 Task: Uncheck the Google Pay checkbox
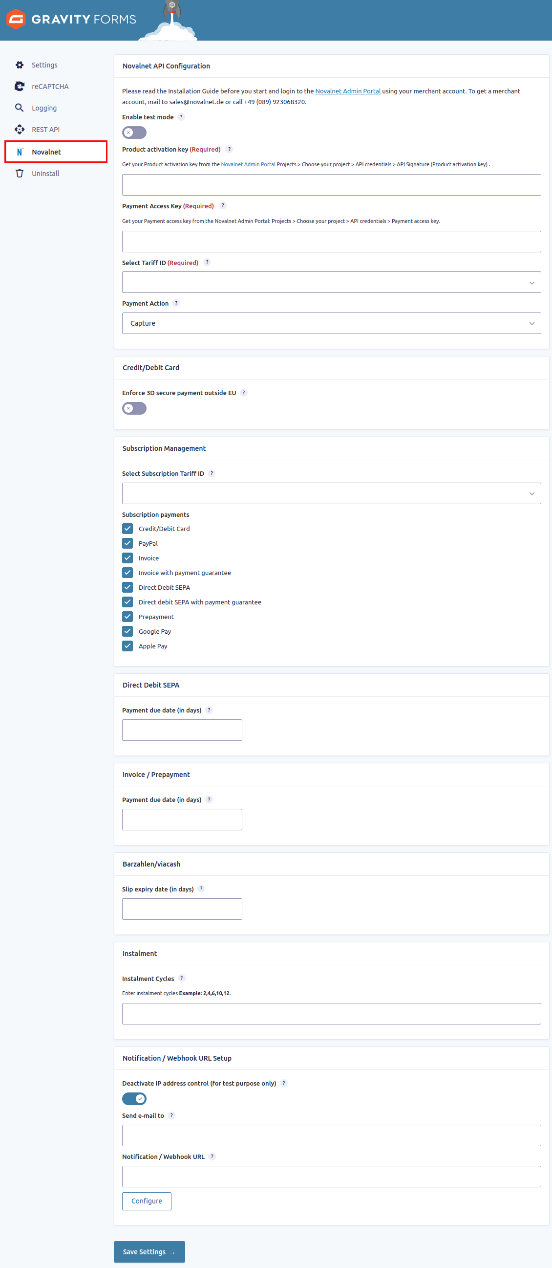128,631
